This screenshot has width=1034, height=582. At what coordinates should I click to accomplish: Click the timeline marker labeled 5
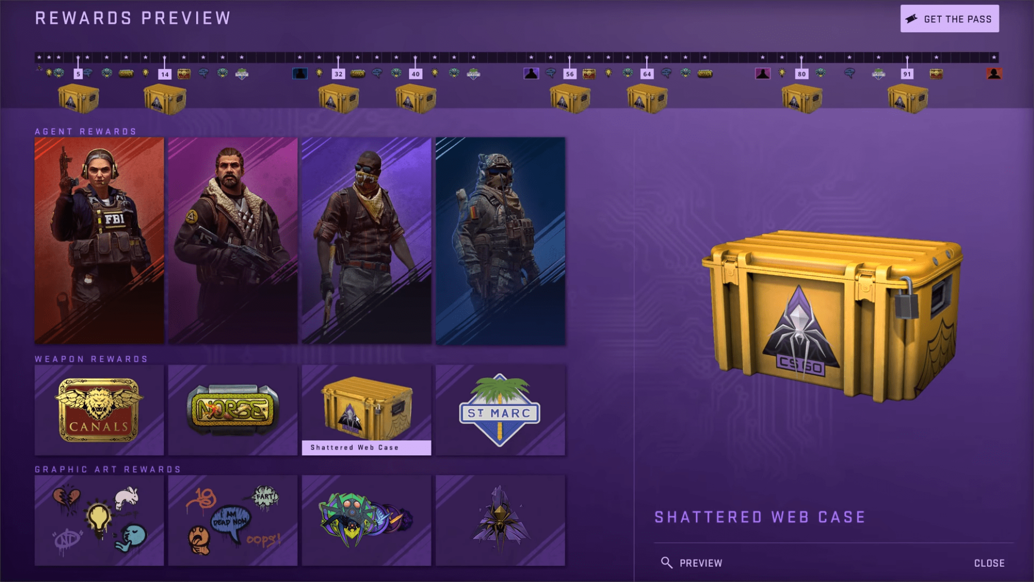78,74
